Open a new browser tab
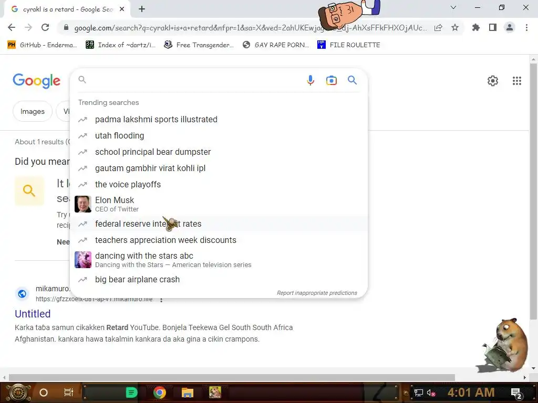The width and height of the screenshot is (538, 403). pos(142,9)
